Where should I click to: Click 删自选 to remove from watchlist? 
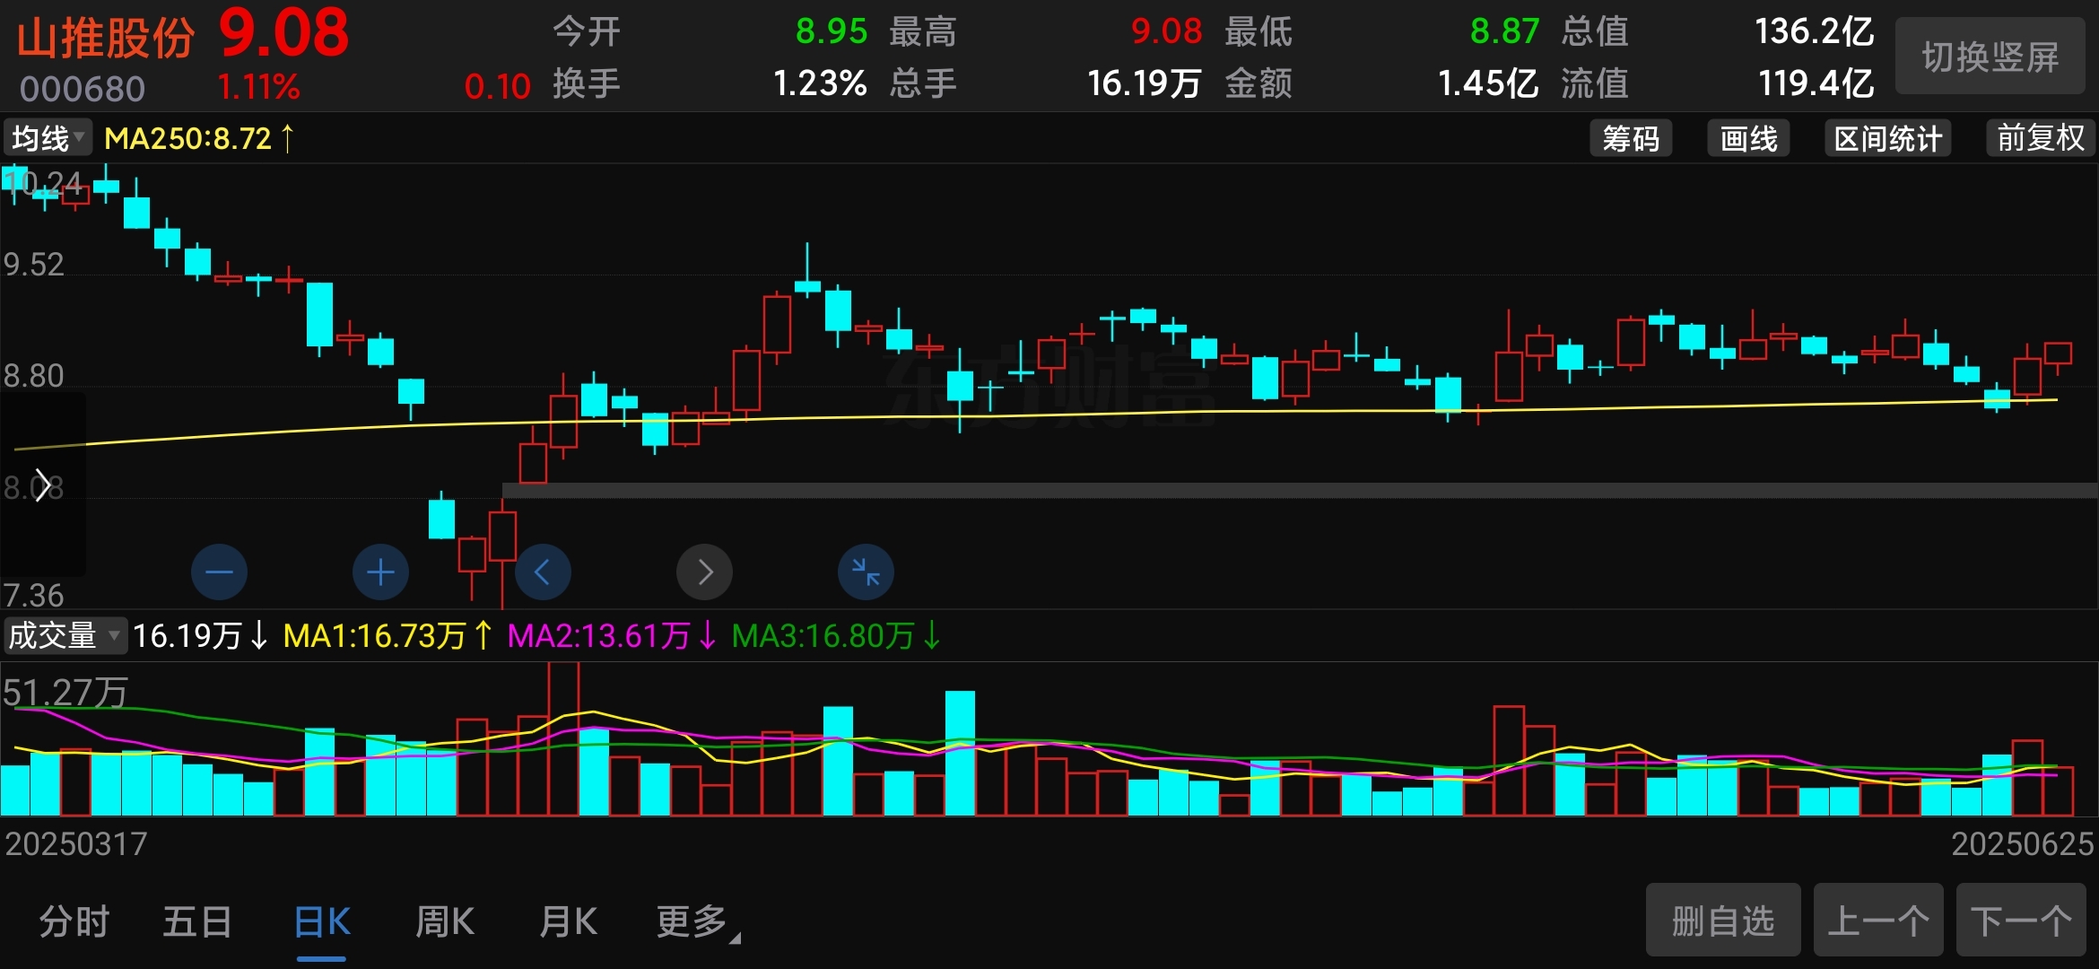tap(1723, 921)
